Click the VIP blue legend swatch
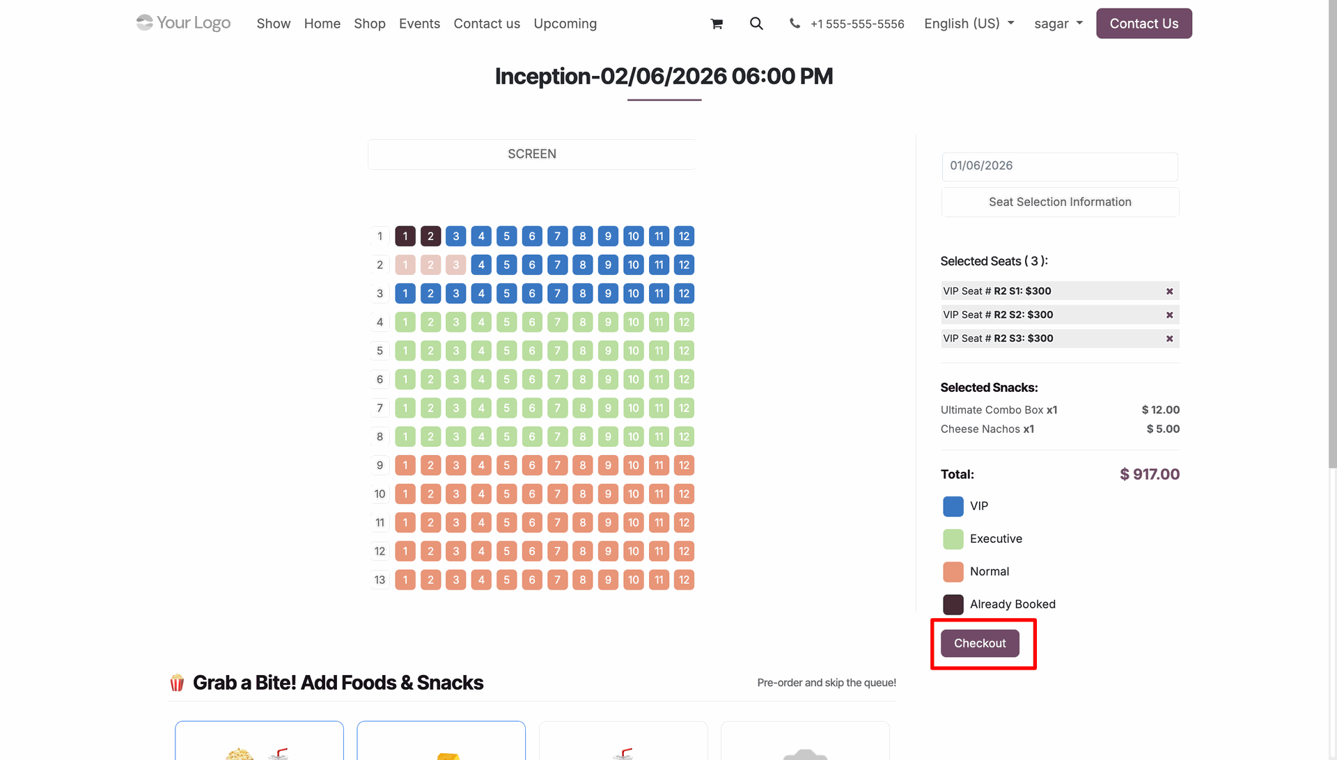 [x=953, y=506]
